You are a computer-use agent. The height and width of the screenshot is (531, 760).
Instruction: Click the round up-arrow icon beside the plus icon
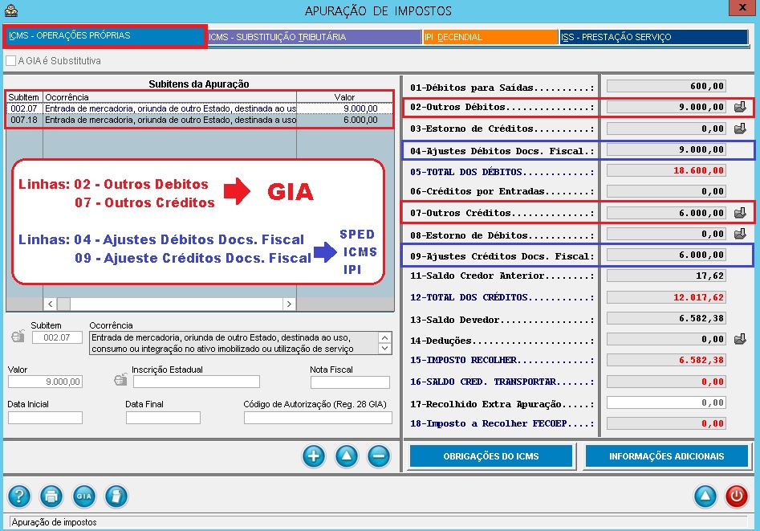tap(347, 456)
